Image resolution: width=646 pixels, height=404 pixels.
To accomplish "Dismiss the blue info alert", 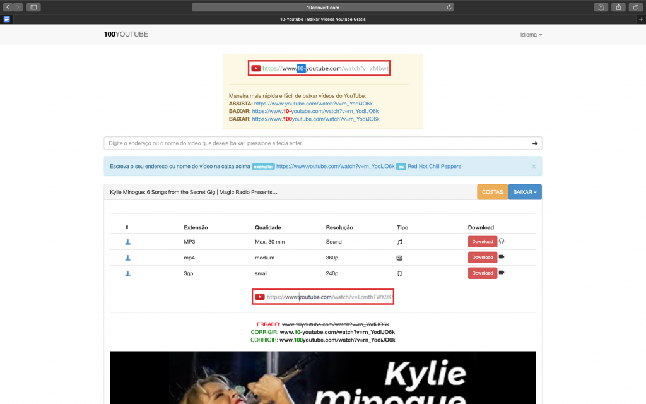I will click(534, 166).
